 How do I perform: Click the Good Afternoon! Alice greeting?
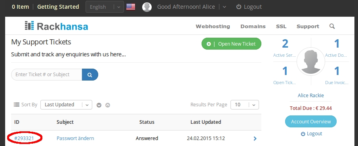[x=186, y=7]
